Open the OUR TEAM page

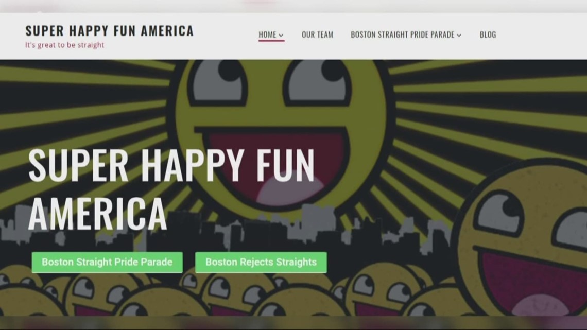pos(318,35)
